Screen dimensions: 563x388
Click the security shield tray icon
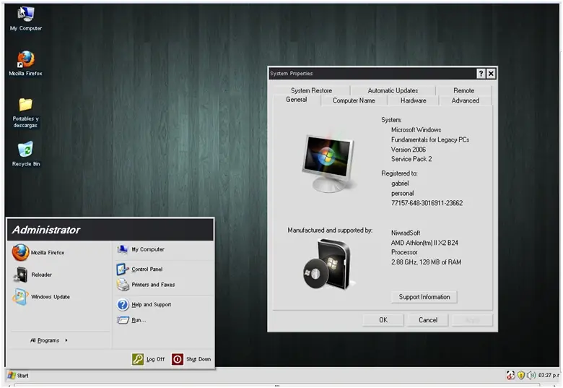tap(521, 376)
